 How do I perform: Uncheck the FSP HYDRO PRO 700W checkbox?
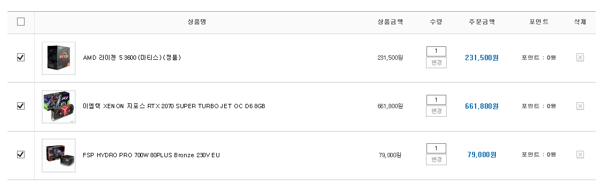[21, 155]
